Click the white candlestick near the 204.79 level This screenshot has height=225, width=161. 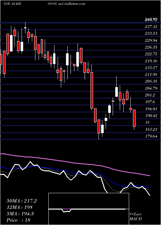(117, 92)
